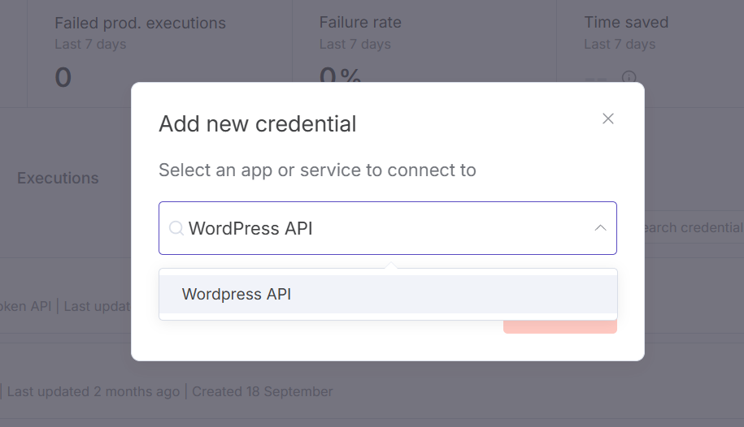Close the Add new credential dialog
The image size is (744, 427).
tap(608, 119)
